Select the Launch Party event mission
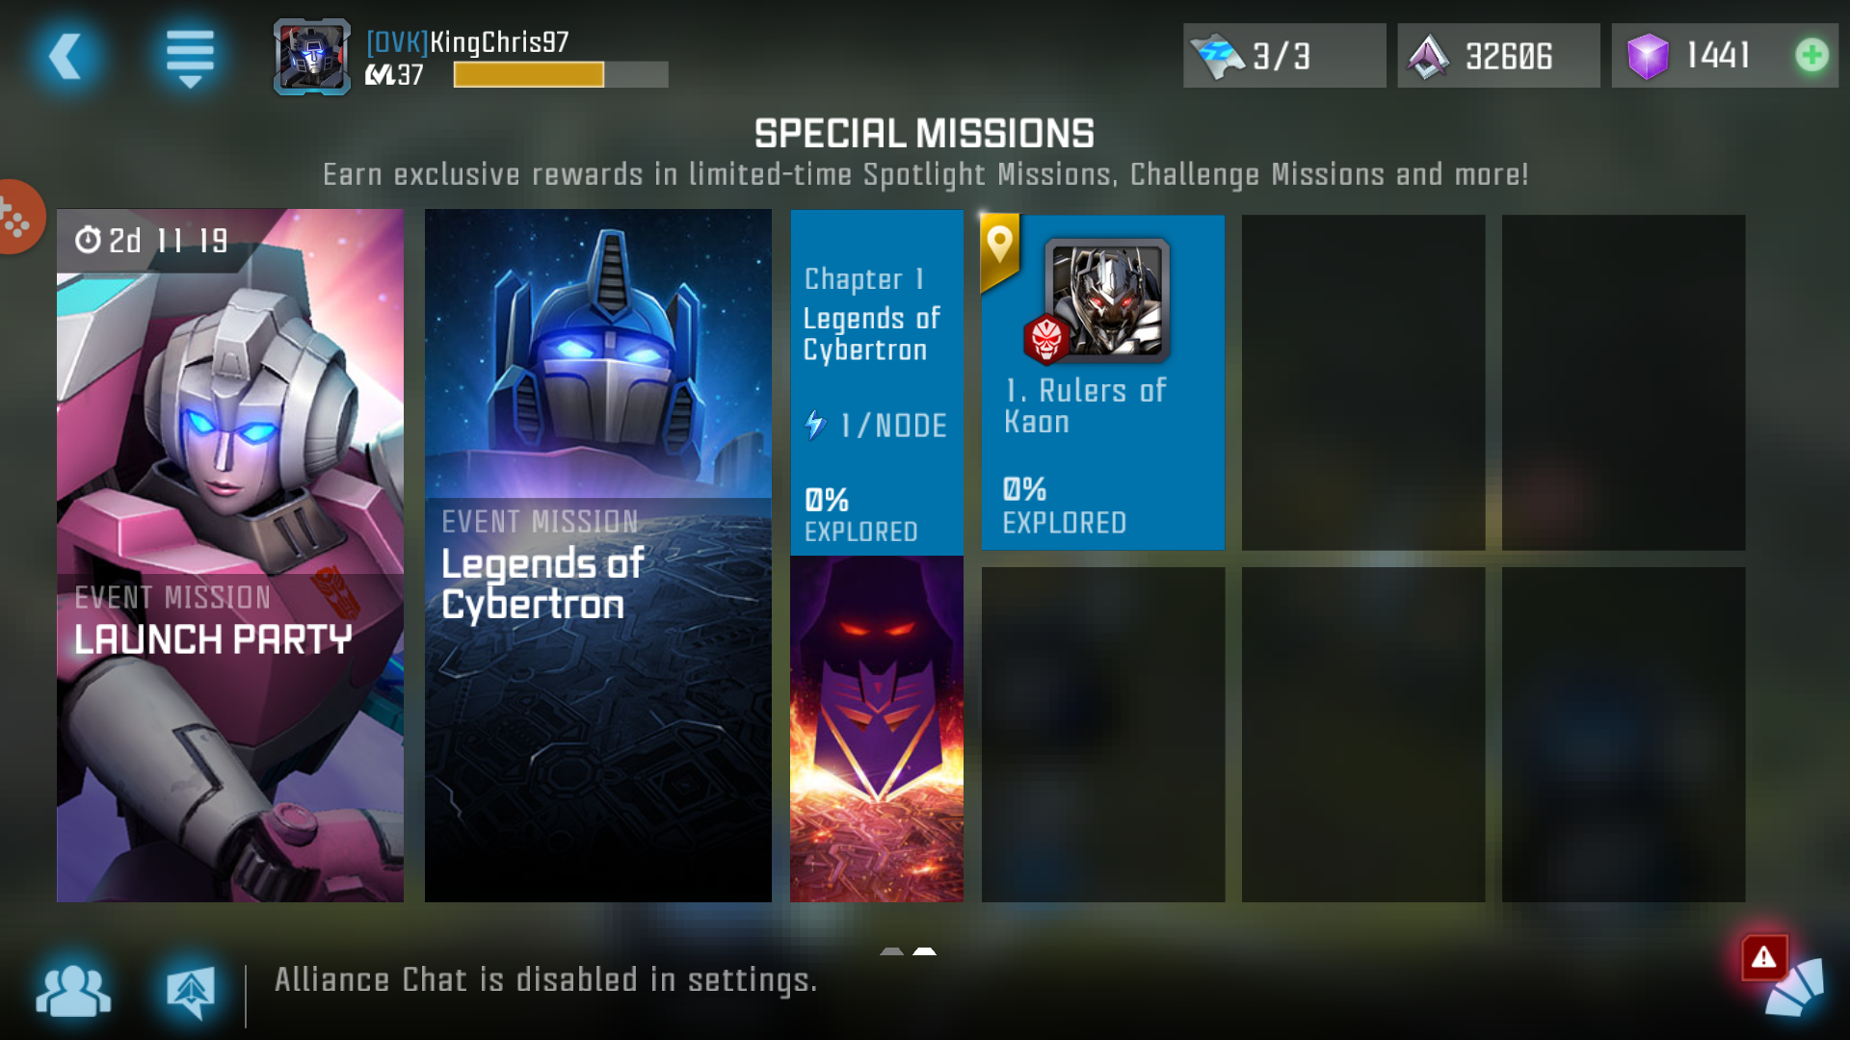1850x1040 pixels. (x=230, y=556)
